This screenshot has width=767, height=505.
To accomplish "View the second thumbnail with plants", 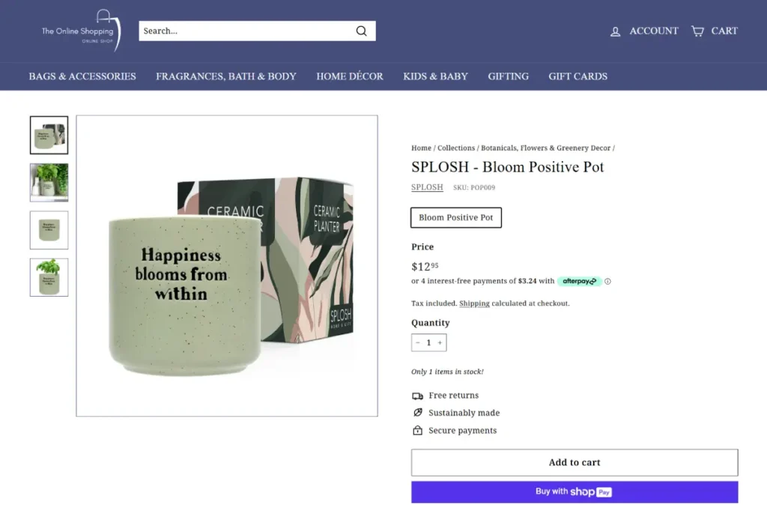I will tap(49, 182).
